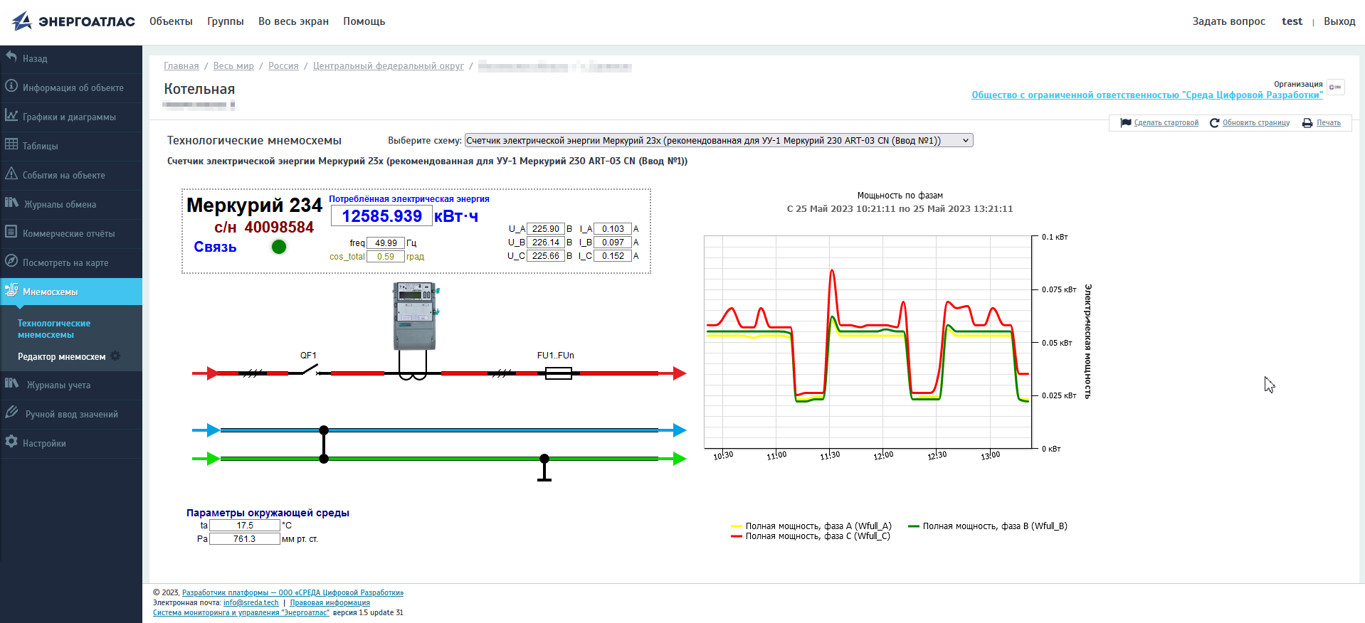
Task: Open Объекты in top menu
Action: (x=171, y=21)
